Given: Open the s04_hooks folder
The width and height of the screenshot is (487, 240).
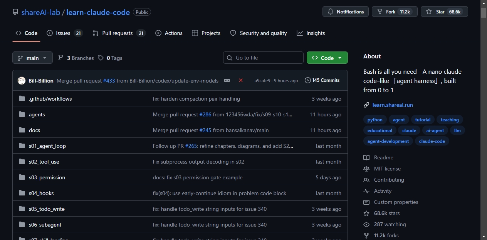Looking at the screenshot, I should 41,193.
